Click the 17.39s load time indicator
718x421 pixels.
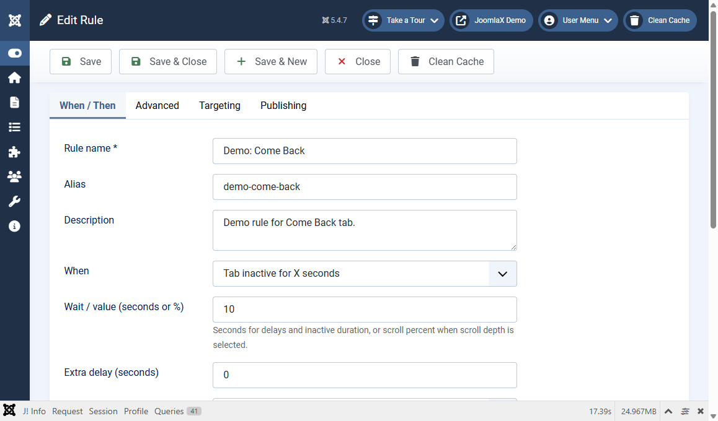point(600,411)
